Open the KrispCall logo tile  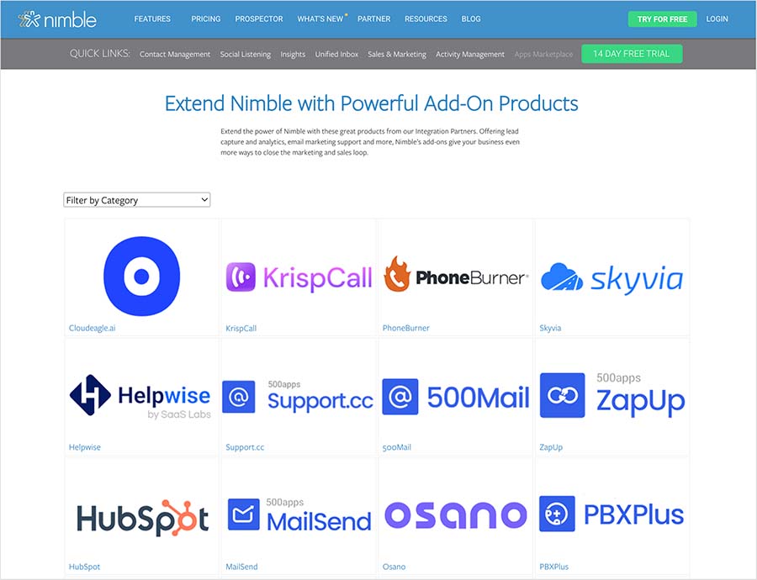(299, 277)
